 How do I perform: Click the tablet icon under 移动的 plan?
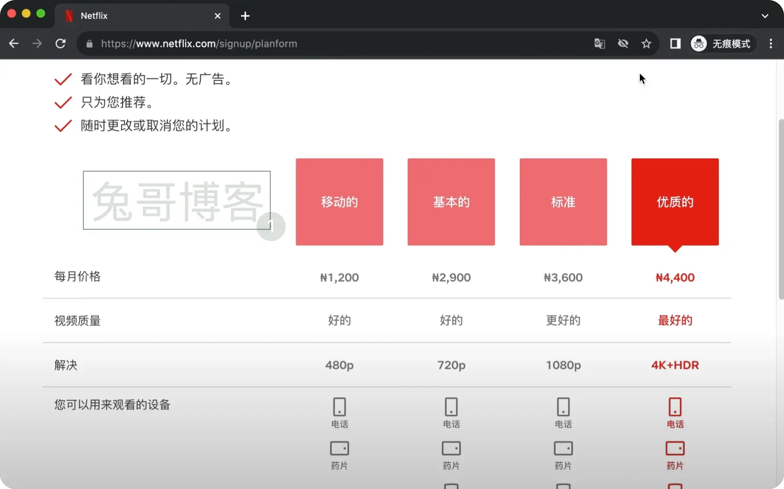[339, 448]
